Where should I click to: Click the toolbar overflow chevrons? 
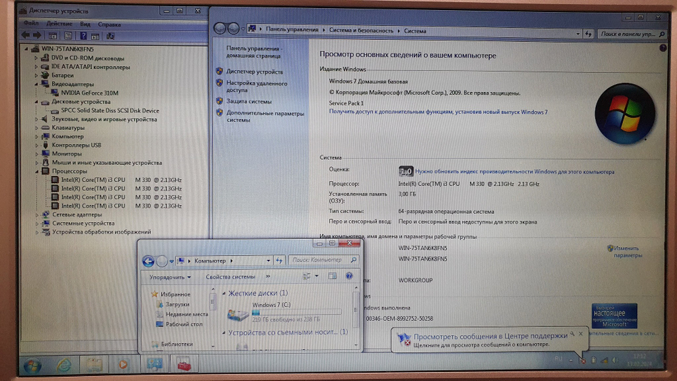pos(267,276)
